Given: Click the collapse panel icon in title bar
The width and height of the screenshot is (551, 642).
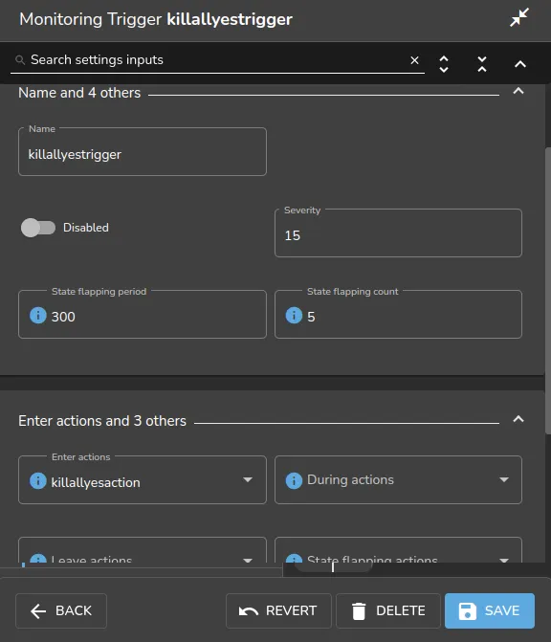Looking at the screenshot, I should pos(519,17).
